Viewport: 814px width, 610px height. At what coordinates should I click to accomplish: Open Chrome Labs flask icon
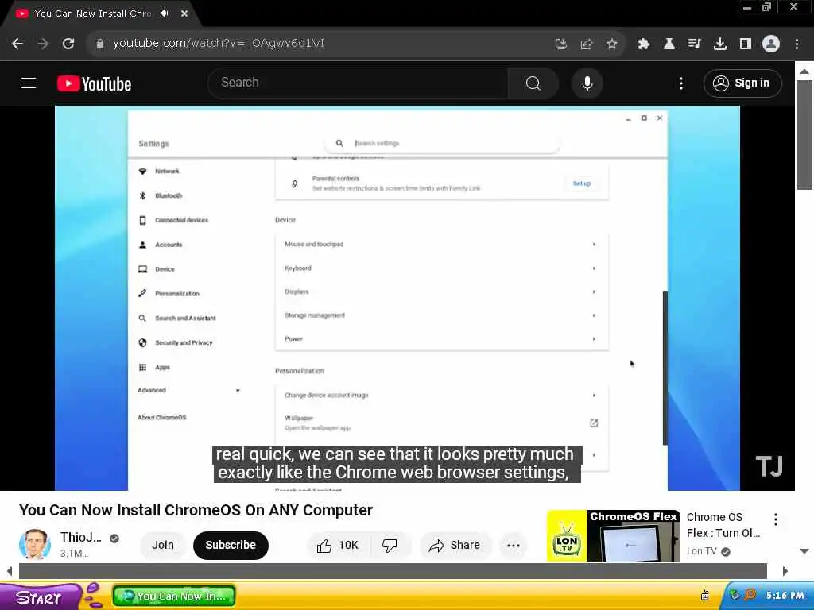coord(669,44)
